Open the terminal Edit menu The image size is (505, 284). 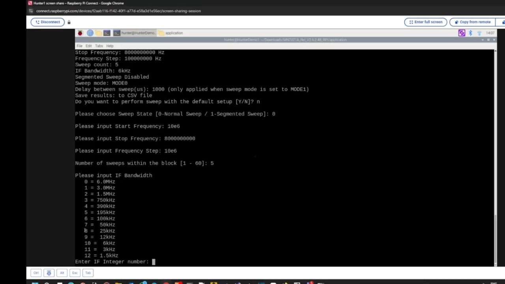[88, 46]
